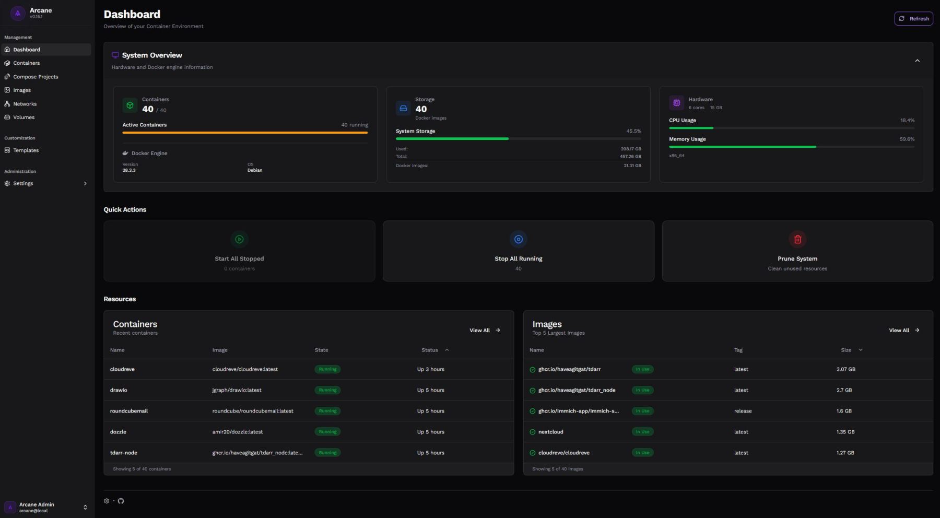The width and height of the screenshot is (940, 518).
Task: Click the Storage disk icon
Action: tap(403, 108)
